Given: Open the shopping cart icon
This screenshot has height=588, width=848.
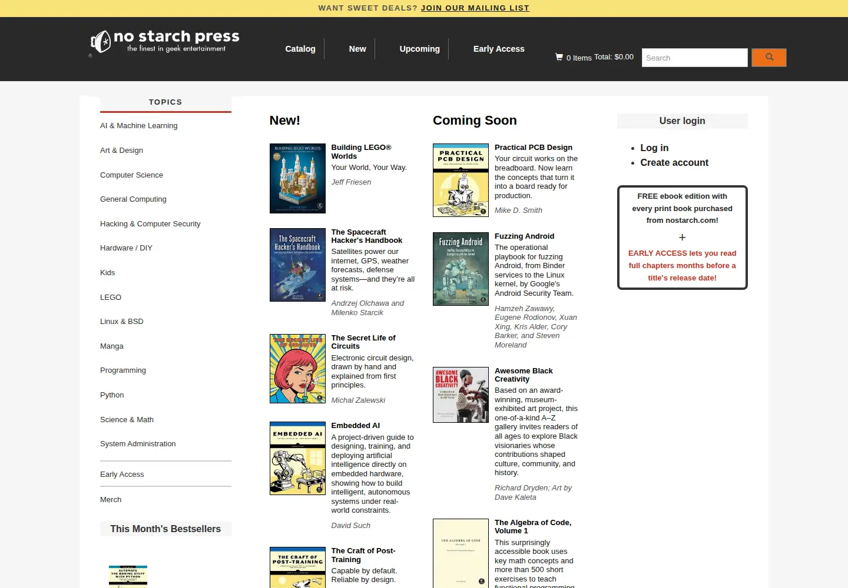Looking at the screenshot, I should click(559, 57).
